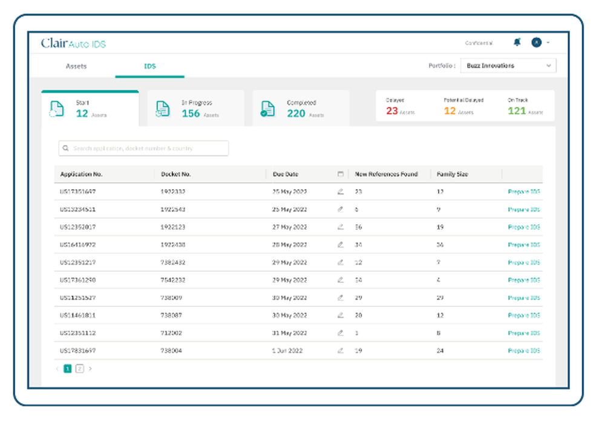Screen dimensions: 605x429
Task: Prepare IDS for US17351697
Action: point(524,192)
